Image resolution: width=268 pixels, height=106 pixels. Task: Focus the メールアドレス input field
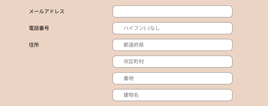point(172,12)
